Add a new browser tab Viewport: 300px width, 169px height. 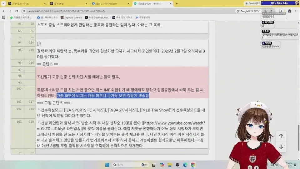click(x=177, y=3)
